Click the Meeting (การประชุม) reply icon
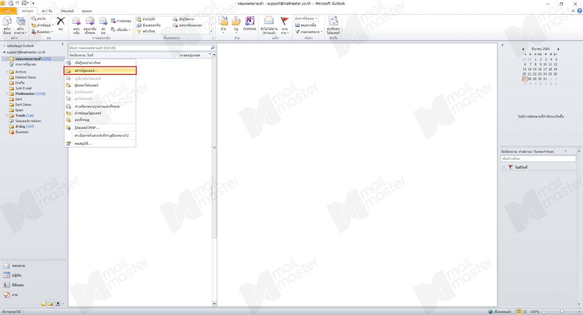583x315 pixels. 113,21
